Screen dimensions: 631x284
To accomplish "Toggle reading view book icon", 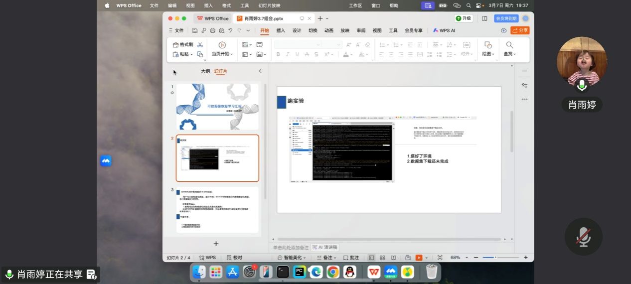I will click(x=393, y=258).
